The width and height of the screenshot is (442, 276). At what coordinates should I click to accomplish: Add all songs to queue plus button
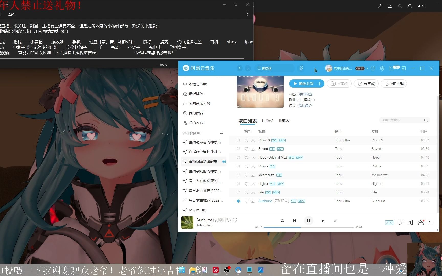coord(320,84)
